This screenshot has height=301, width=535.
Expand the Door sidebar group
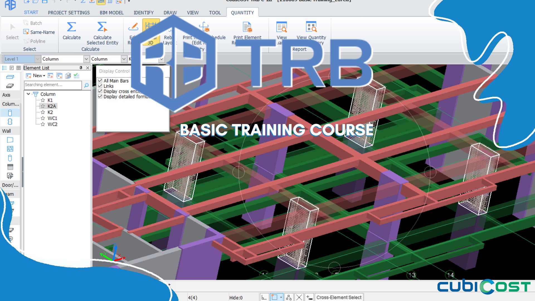point(10,185)
